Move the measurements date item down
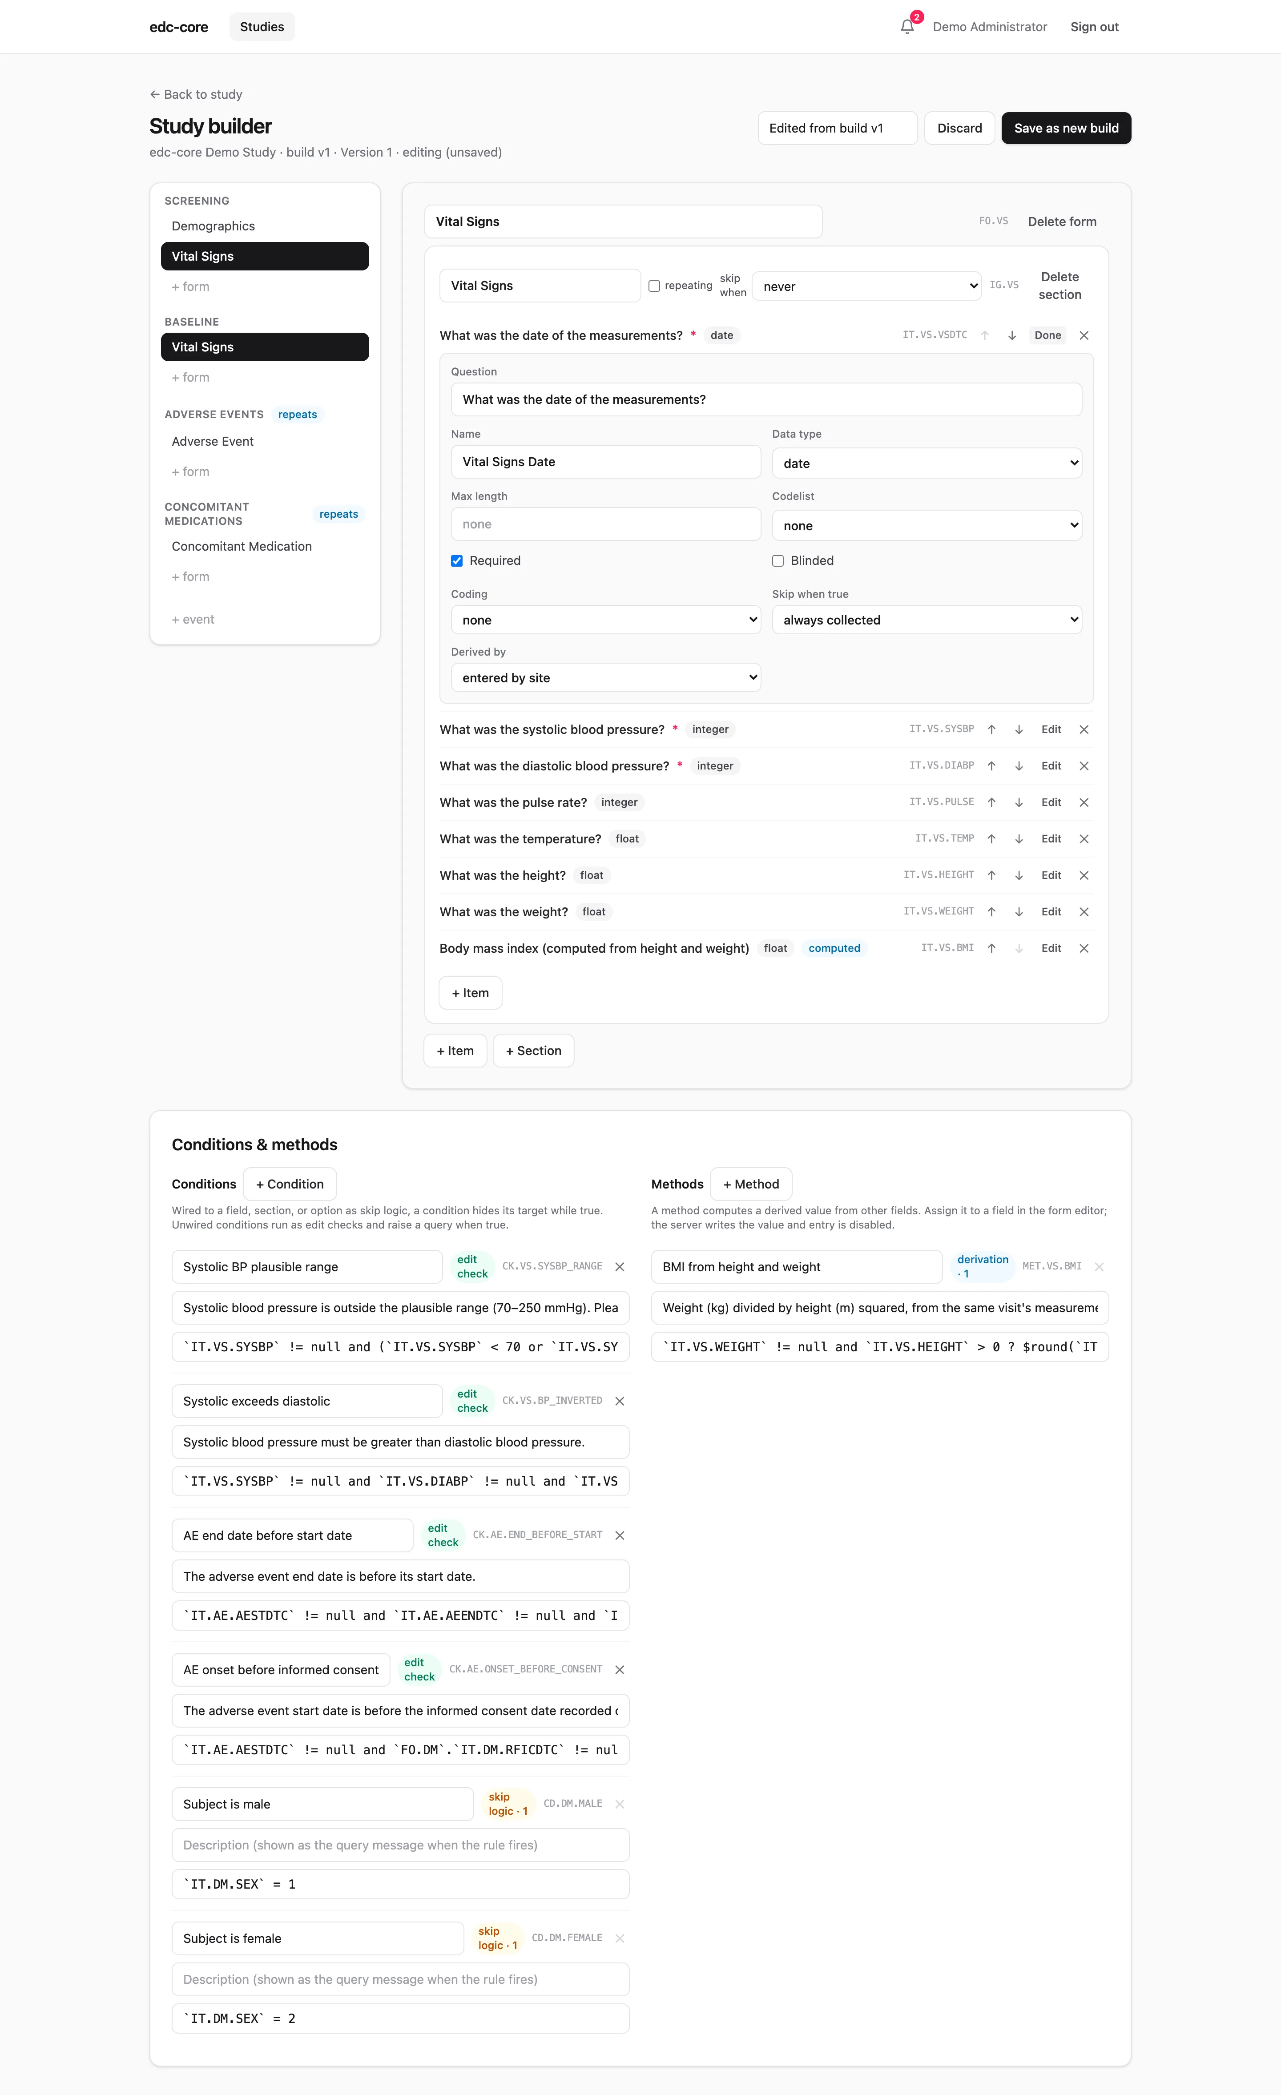Image resolution: width=1281 pixels, height=2095 pixels. (x=1011, y=336)
